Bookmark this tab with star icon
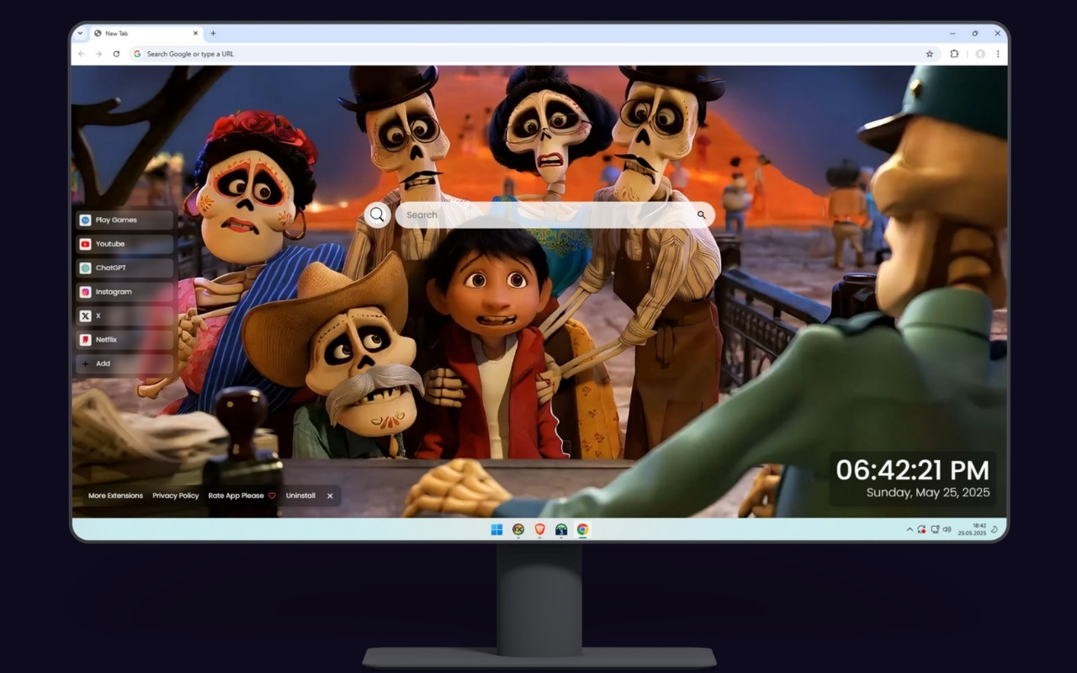1077x673 pixels. (x=930, y=54)
